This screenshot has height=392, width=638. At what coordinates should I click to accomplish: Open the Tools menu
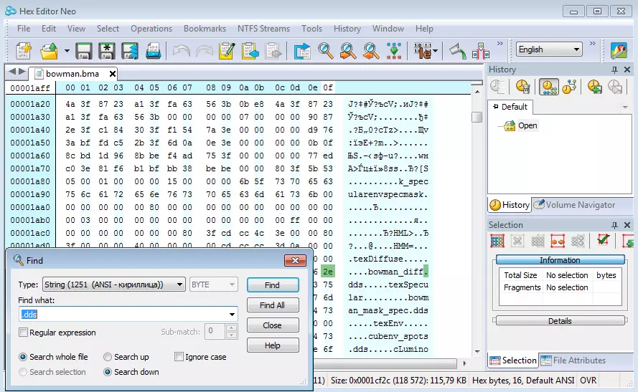(x=311, y=29)
